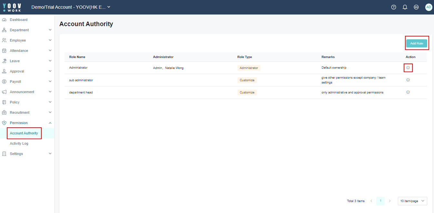
Task: Expand the Payroll sidebar menu
Action: coord(27,82)
